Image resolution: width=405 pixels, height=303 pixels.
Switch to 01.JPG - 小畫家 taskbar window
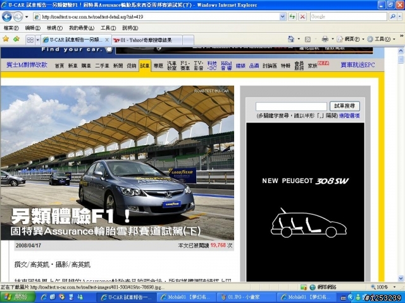pyautogui.click(x=246, y=297)
